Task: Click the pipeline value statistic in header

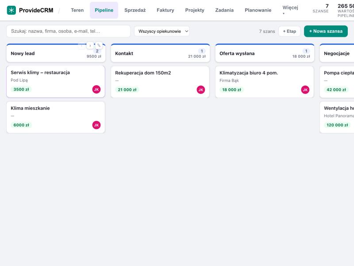Action: point(346,10)
